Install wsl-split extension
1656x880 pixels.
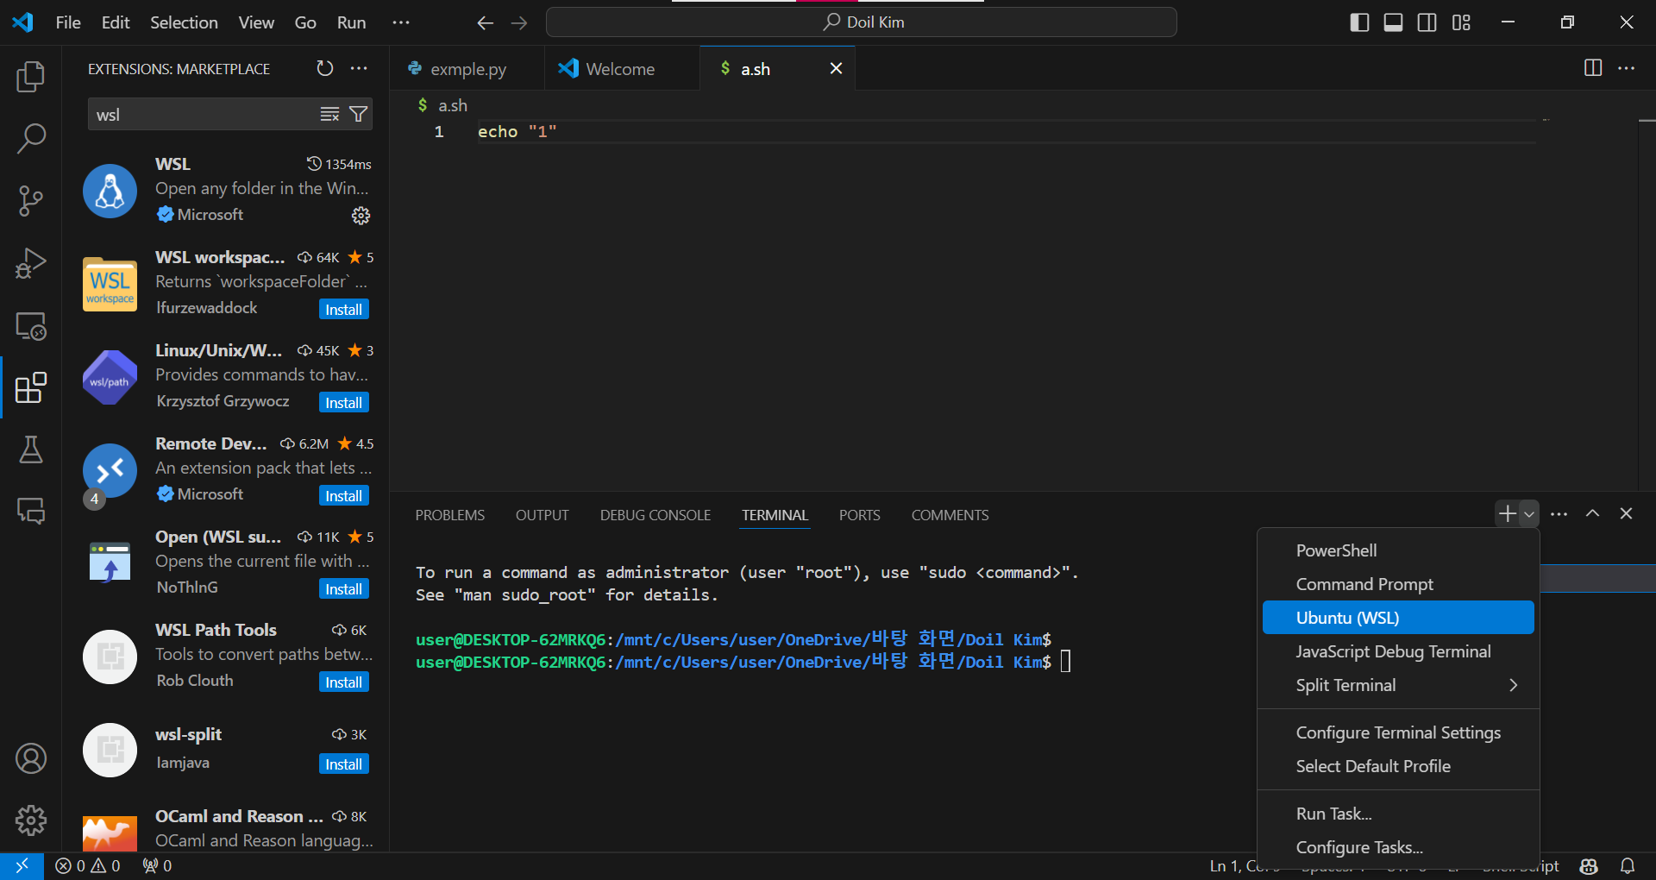(x=343, y=764)
